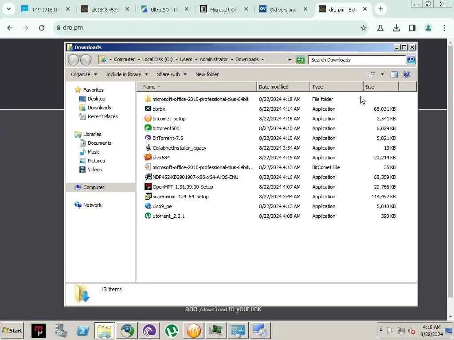This screenshot has width=454, height=340.
Task: Open the browser profile avatar
Action: click(428, 28)
